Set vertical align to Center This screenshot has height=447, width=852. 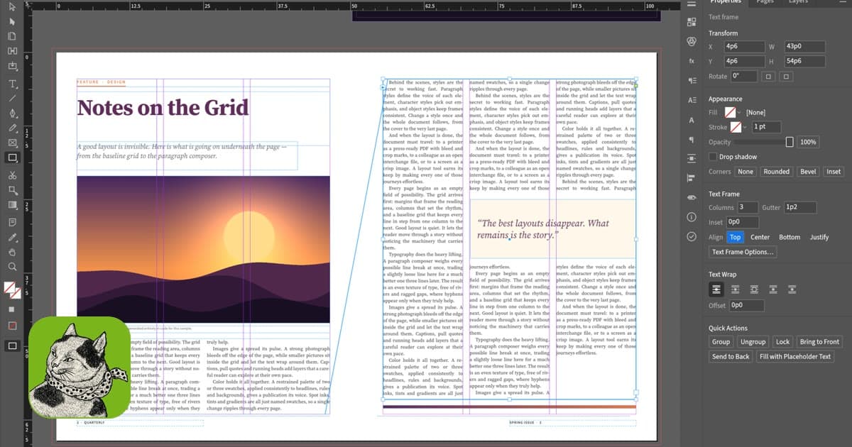tap(760, 237)
